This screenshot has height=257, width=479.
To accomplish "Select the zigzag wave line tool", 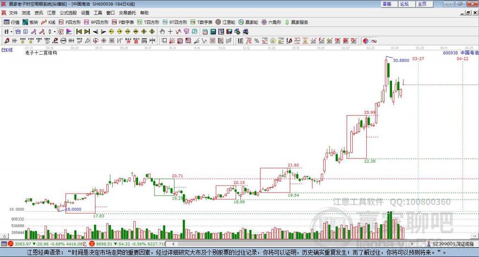I will click(x=204, y=41).
